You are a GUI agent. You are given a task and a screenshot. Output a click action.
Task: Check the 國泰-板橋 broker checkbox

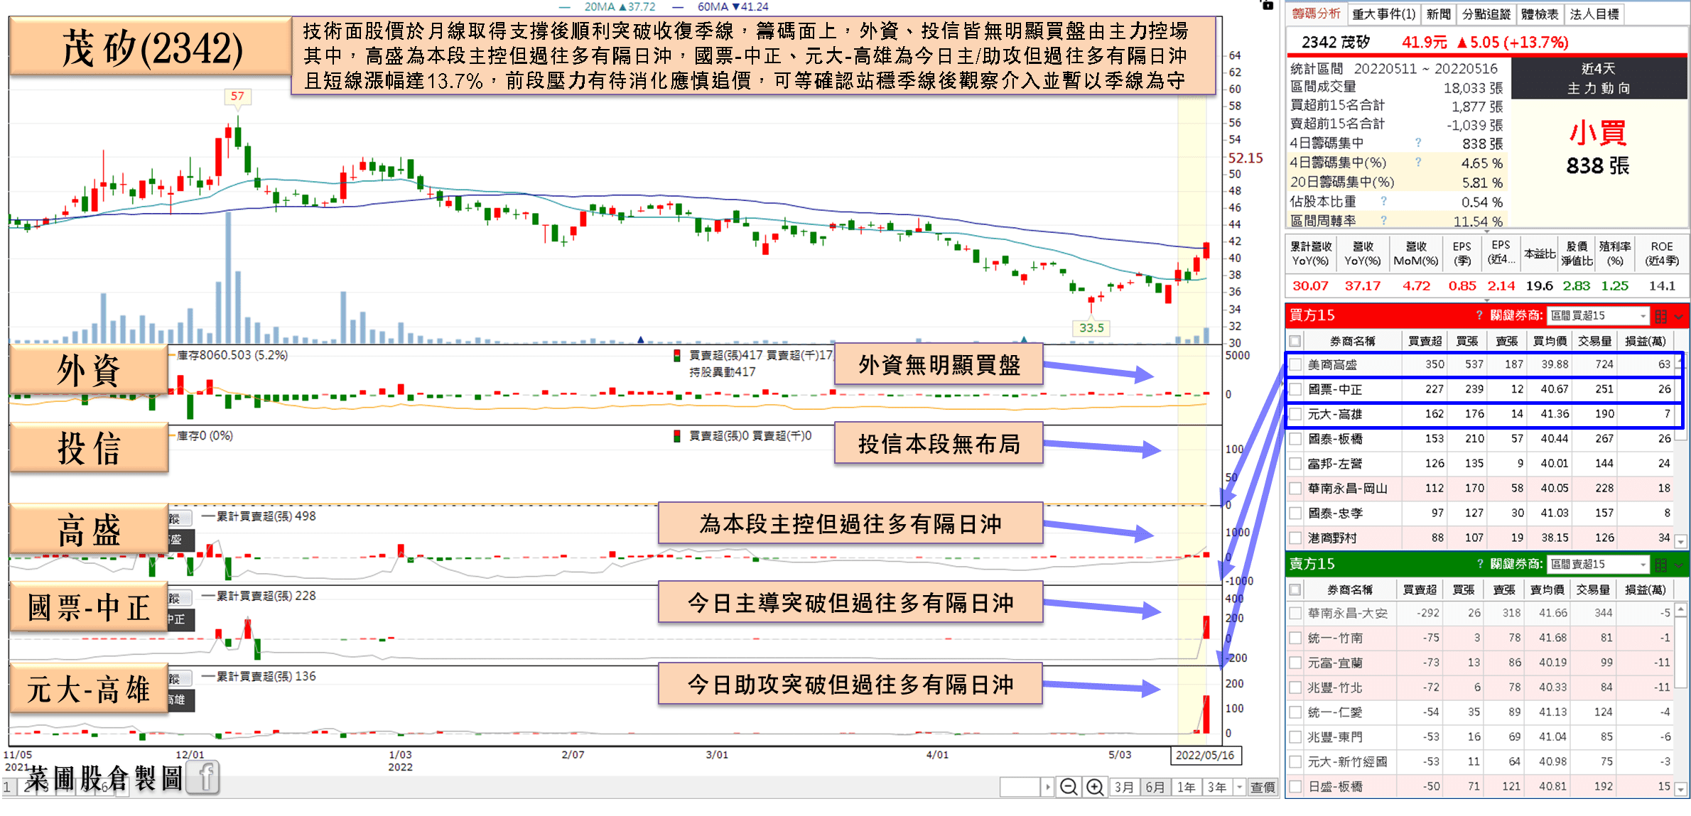(1296, 439)
